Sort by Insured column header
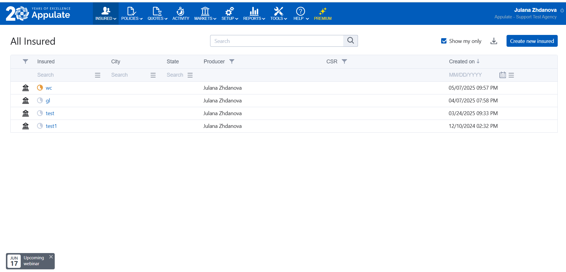 pos(46,61)
